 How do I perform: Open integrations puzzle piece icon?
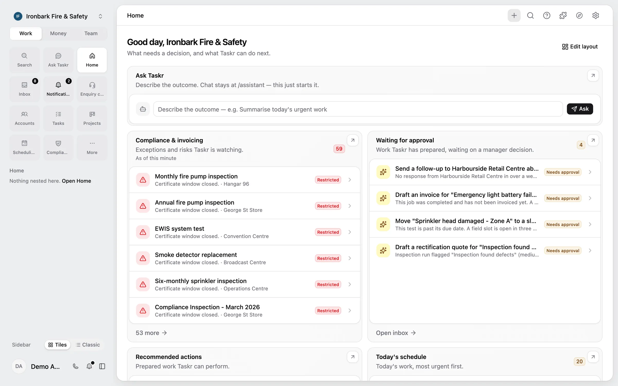point(563,15)
